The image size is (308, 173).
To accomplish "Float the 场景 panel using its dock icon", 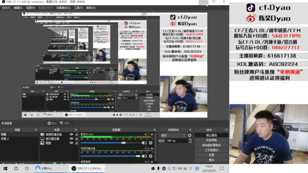I will [36, 130].
